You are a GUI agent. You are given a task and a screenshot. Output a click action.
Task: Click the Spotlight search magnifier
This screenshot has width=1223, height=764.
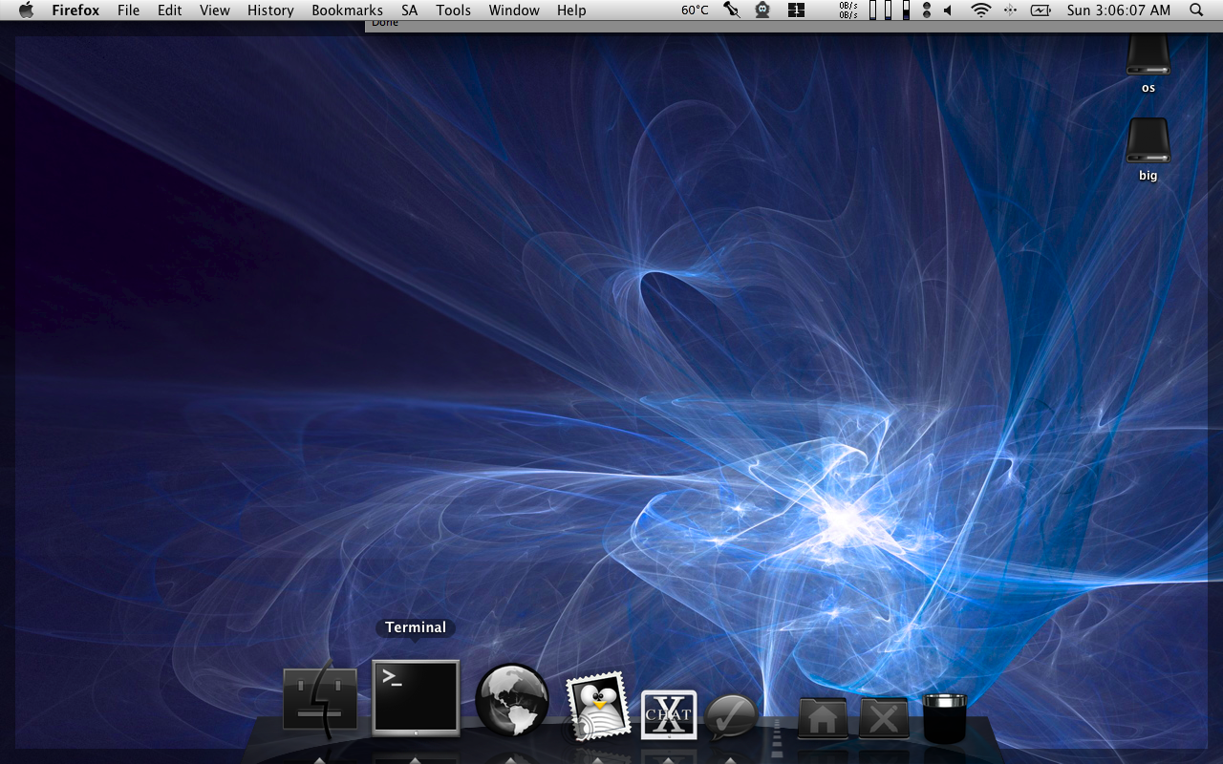[1196, 11]
